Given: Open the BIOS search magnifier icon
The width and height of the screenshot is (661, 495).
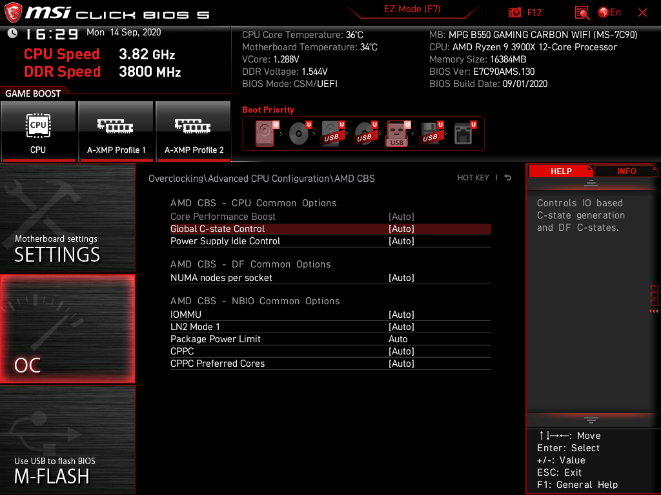Looking at the screenshot, I should 582,13.
